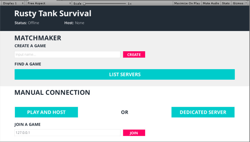This screenshot has width=250, height=142.
Task: Open the Display 1 dropdown
Action: 13,3
